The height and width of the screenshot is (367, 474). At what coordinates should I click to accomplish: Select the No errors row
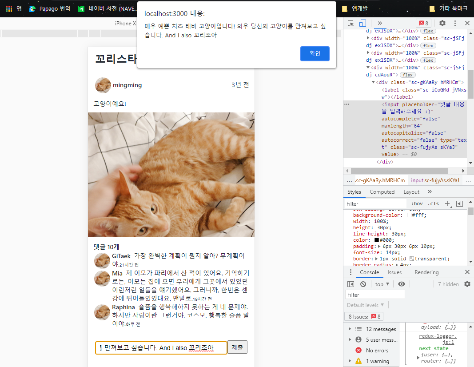pyautogui.click(x=372, y=351)
